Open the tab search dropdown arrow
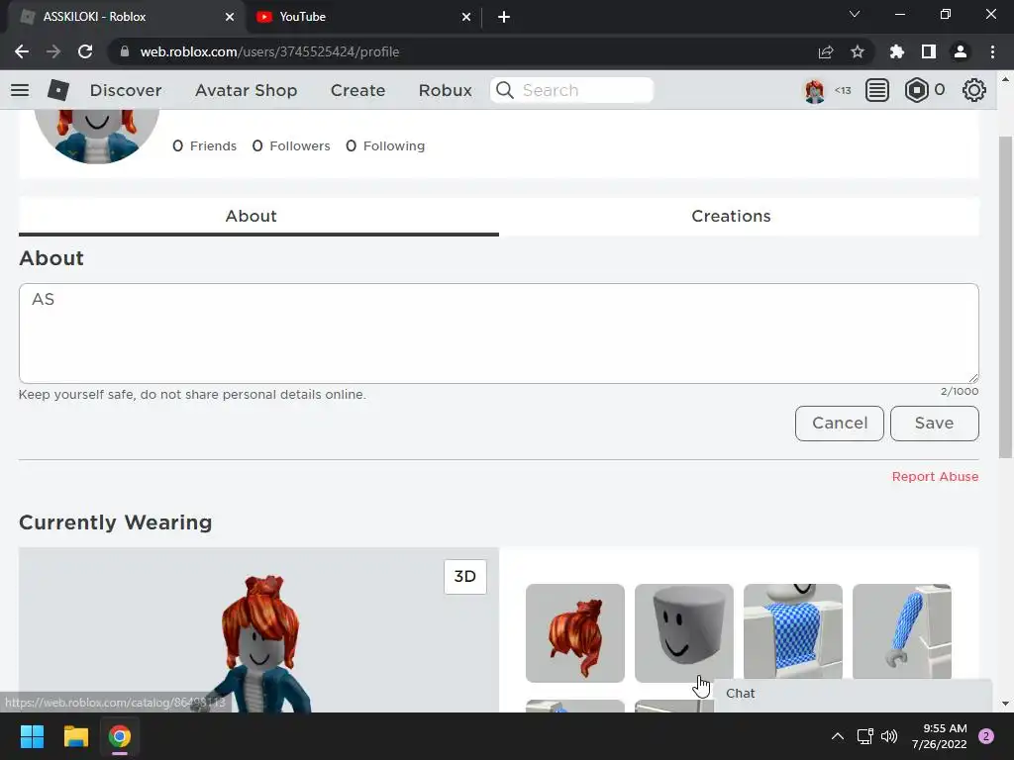1014x760 pixels. (855, 14)
